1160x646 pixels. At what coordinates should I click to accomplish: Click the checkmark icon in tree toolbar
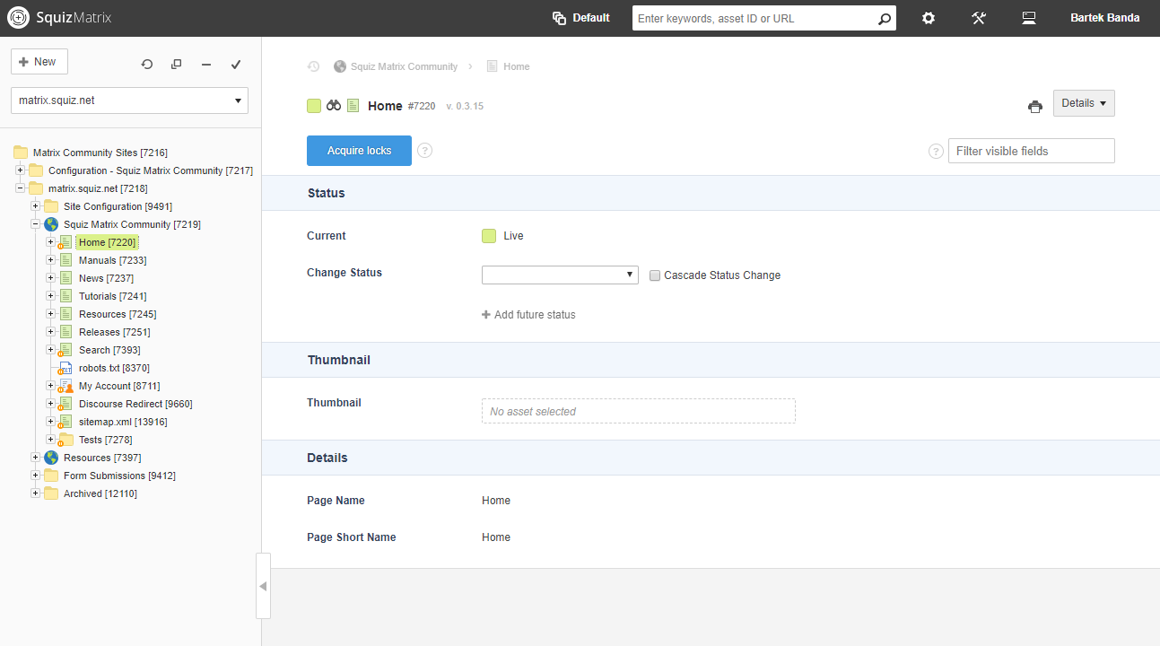coord(236,64)
